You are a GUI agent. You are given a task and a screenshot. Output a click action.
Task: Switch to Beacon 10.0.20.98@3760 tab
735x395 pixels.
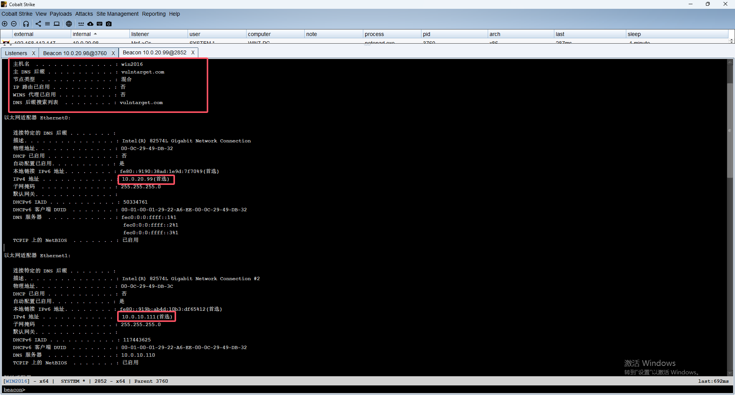tap(75, 53)
